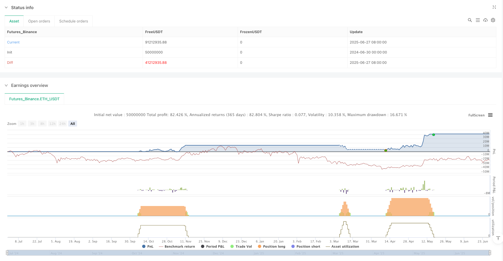This screenshot has height=261, width=503.
Task: Collapse the Status info section
Action: (x=6, y=8)
